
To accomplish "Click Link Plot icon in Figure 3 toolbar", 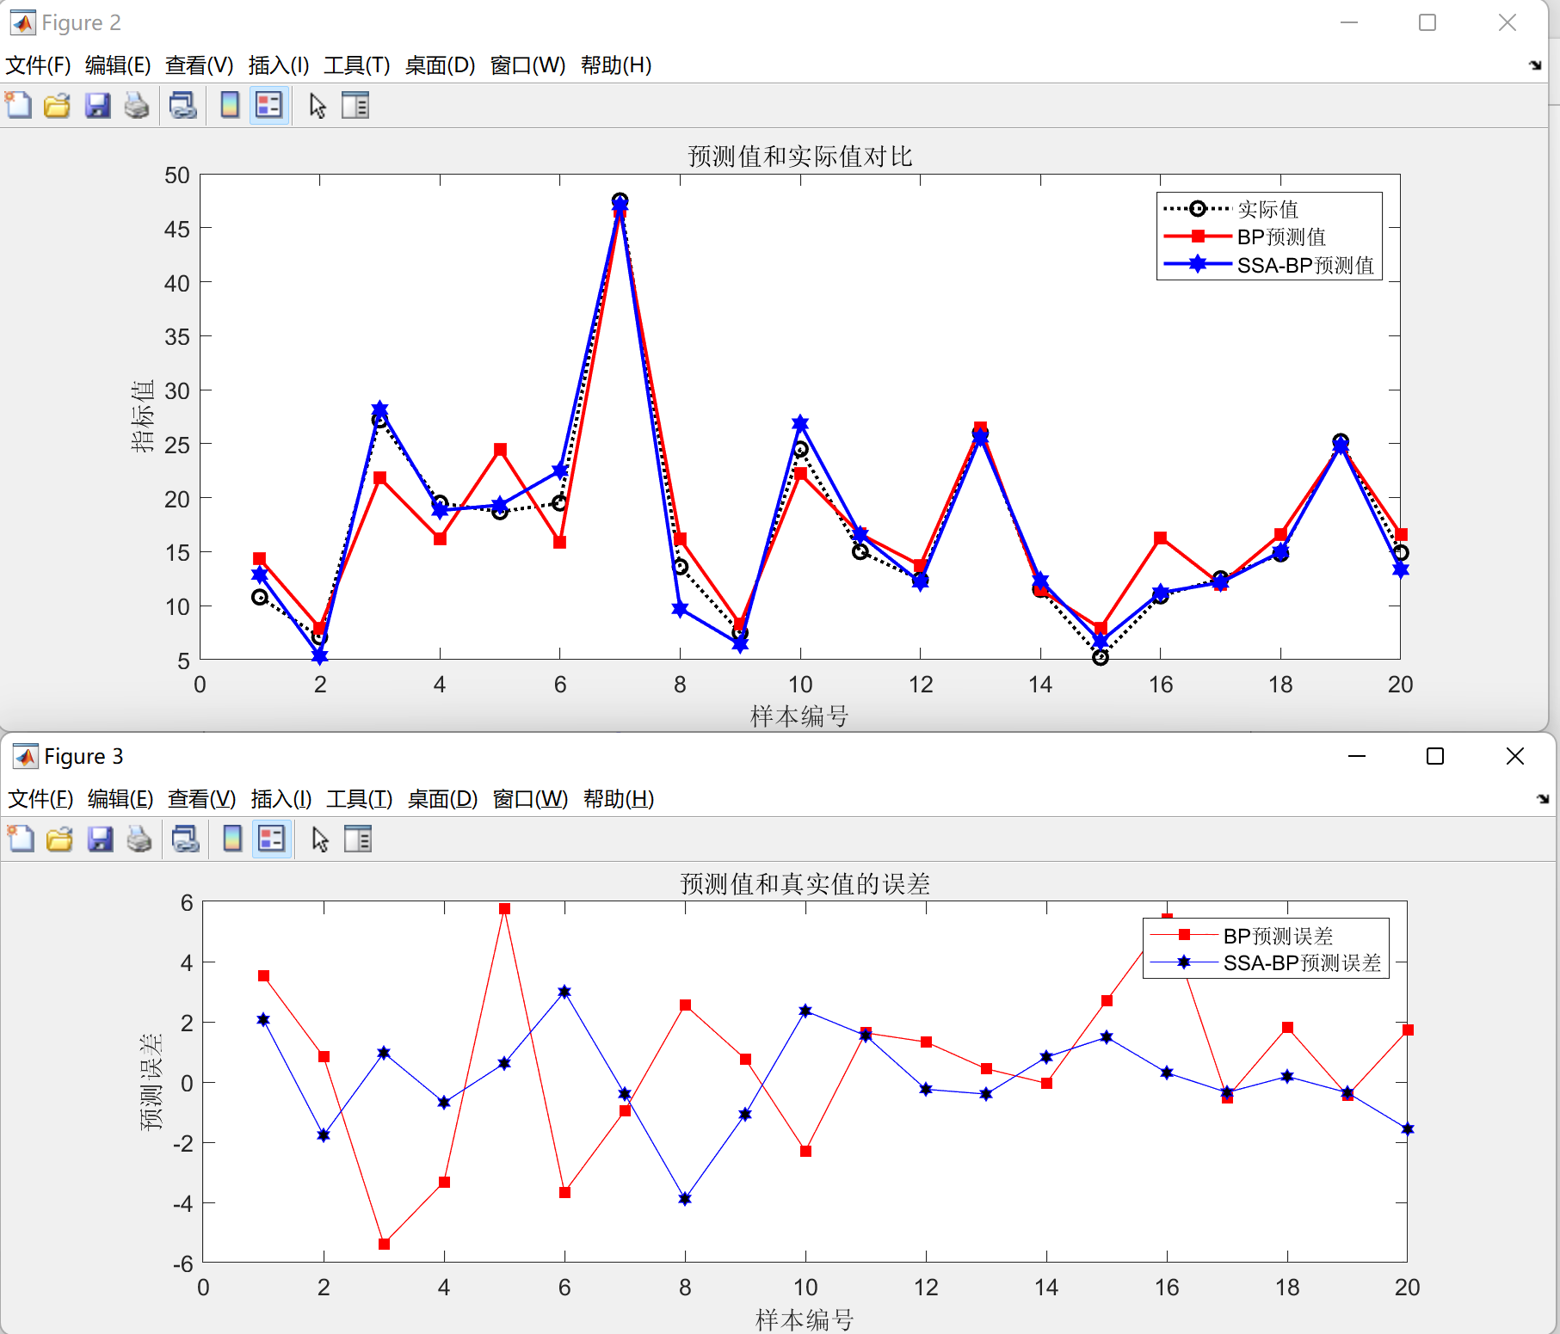I will 185,839.
